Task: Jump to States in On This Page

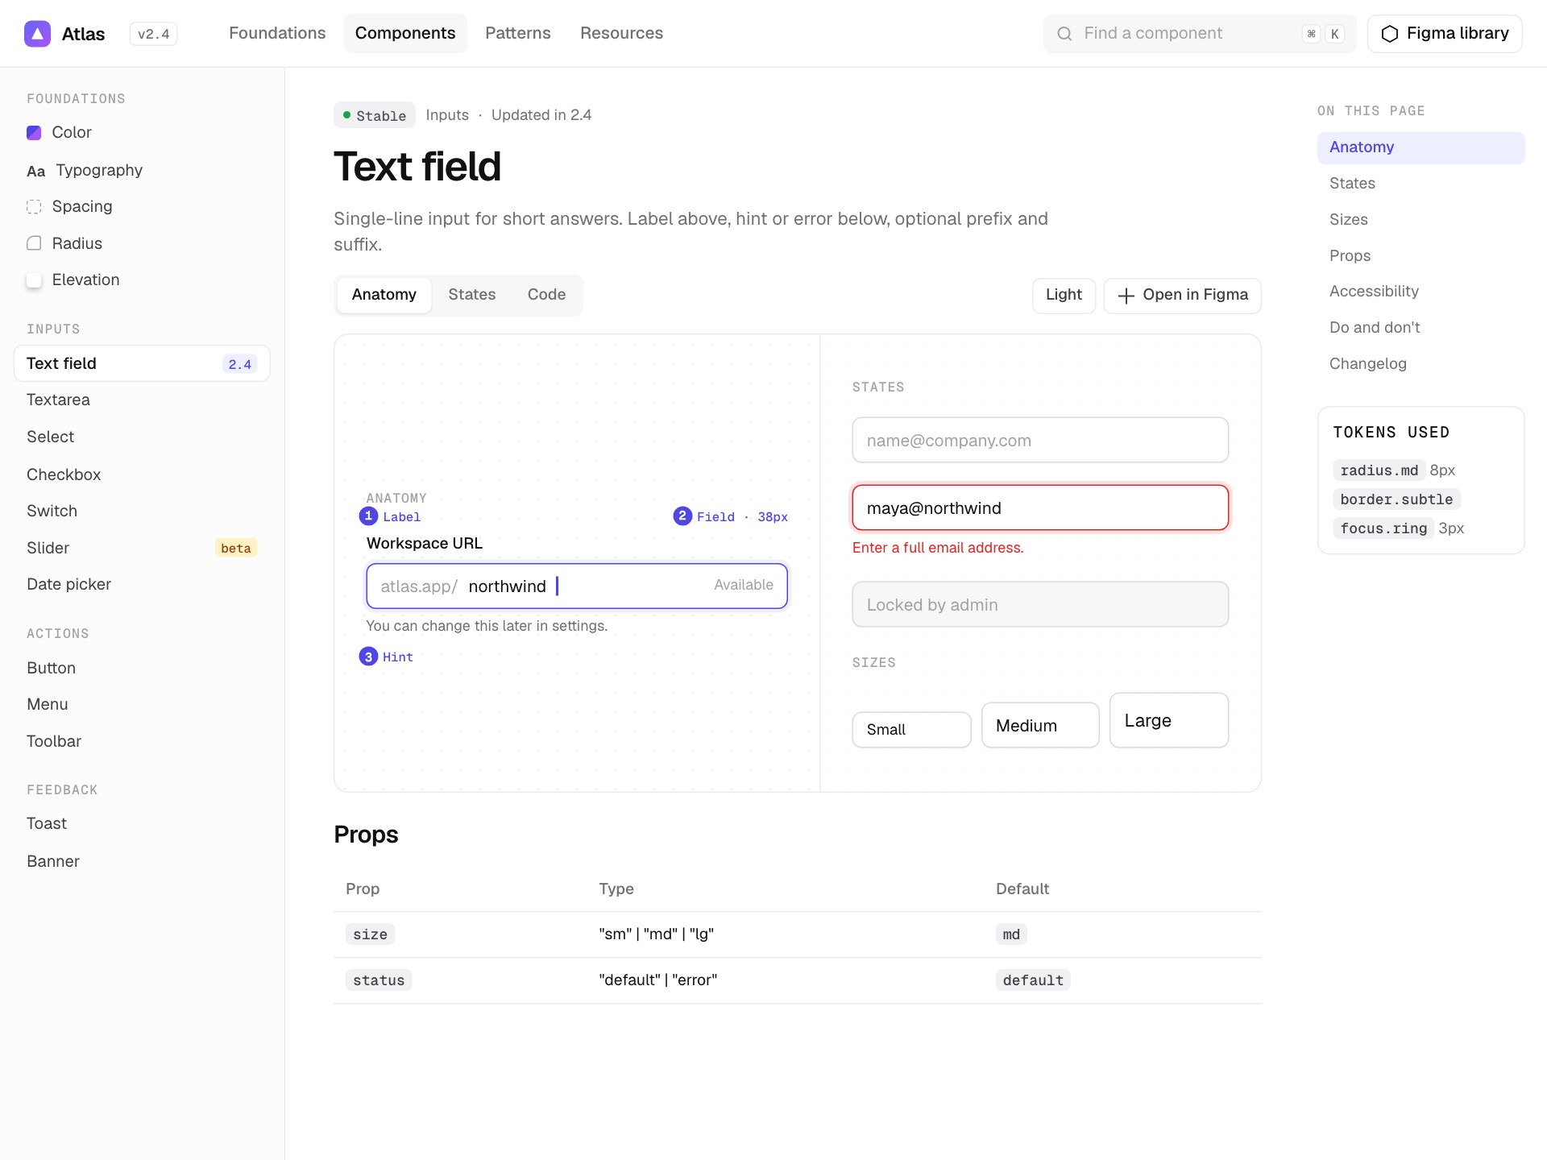Action: click(x=1421, y=184)
